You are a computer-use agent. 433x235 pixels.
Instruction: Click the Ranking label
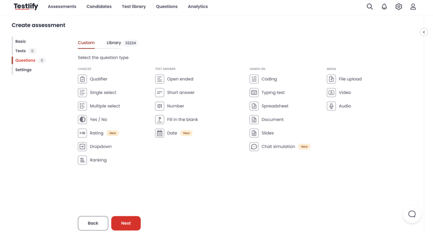click(x=98, y=160)
